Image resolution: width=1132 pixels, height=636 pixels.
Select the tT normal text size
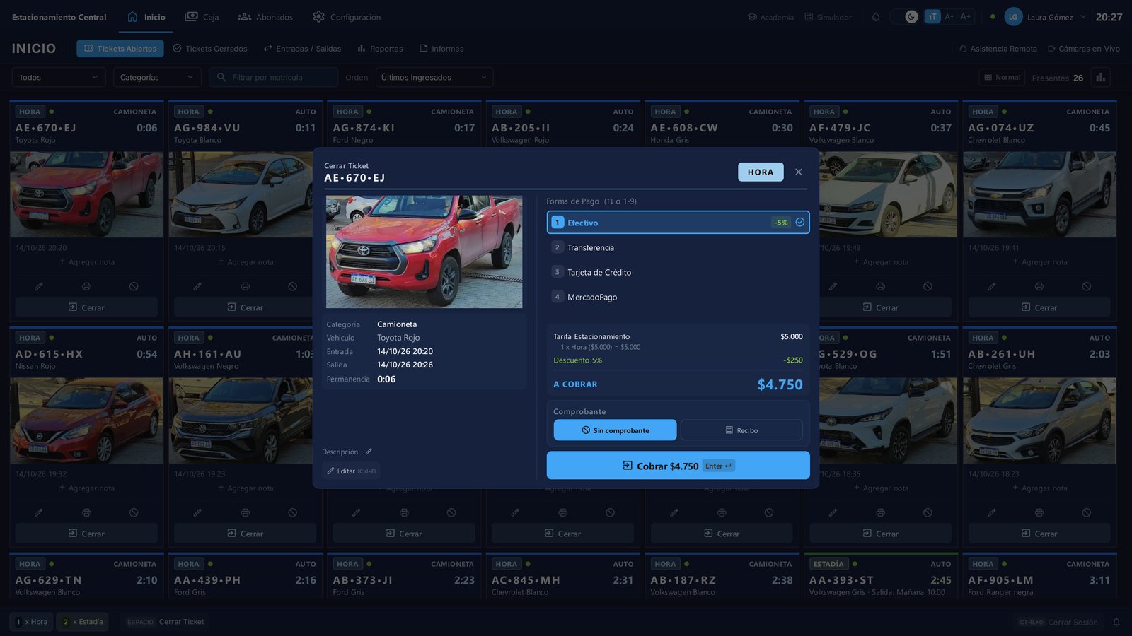(932, 16)
